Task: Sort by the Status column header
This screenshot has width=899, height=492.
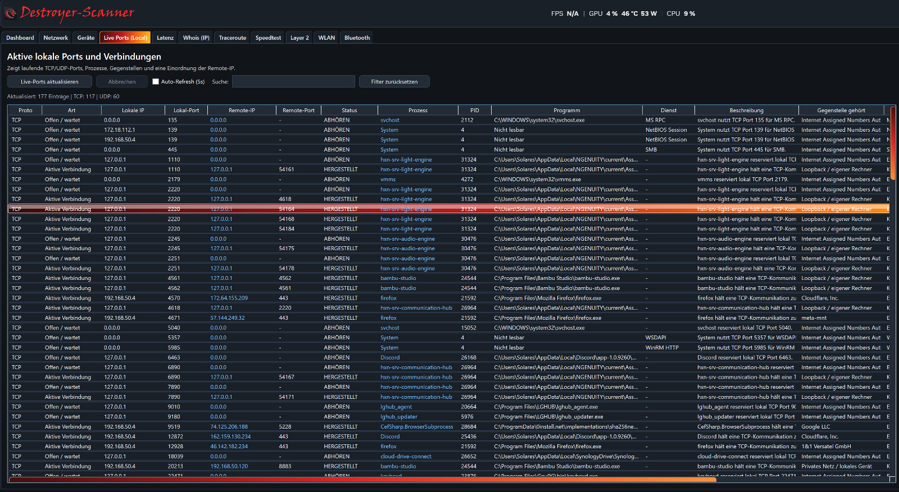Action: (x=349, y=111)
